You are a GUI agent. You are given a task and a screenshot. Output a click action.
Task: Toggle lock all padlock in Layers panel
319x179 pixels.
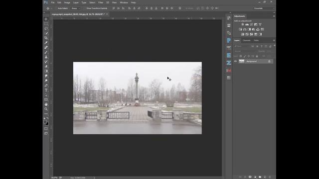tap(257, 56)
